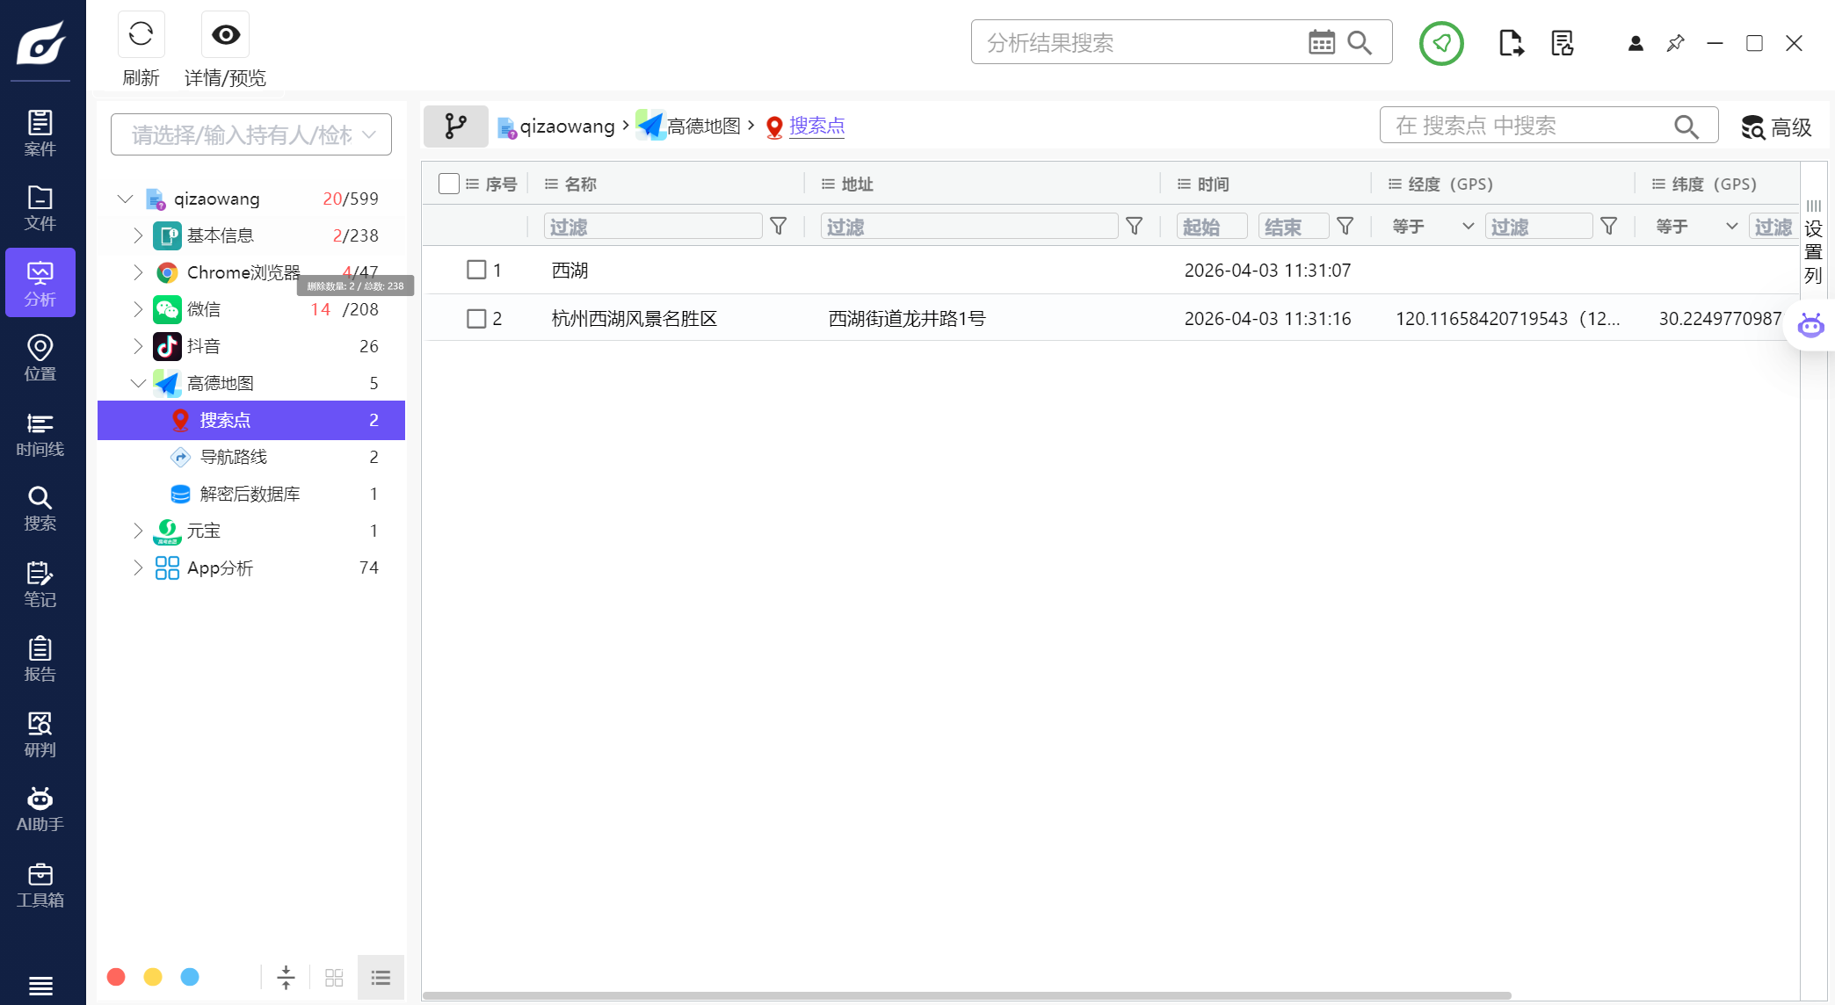Open the holder/evidence selection dropdown
The width and height of the screenshot is (1835, 1005).
[251, 134]
